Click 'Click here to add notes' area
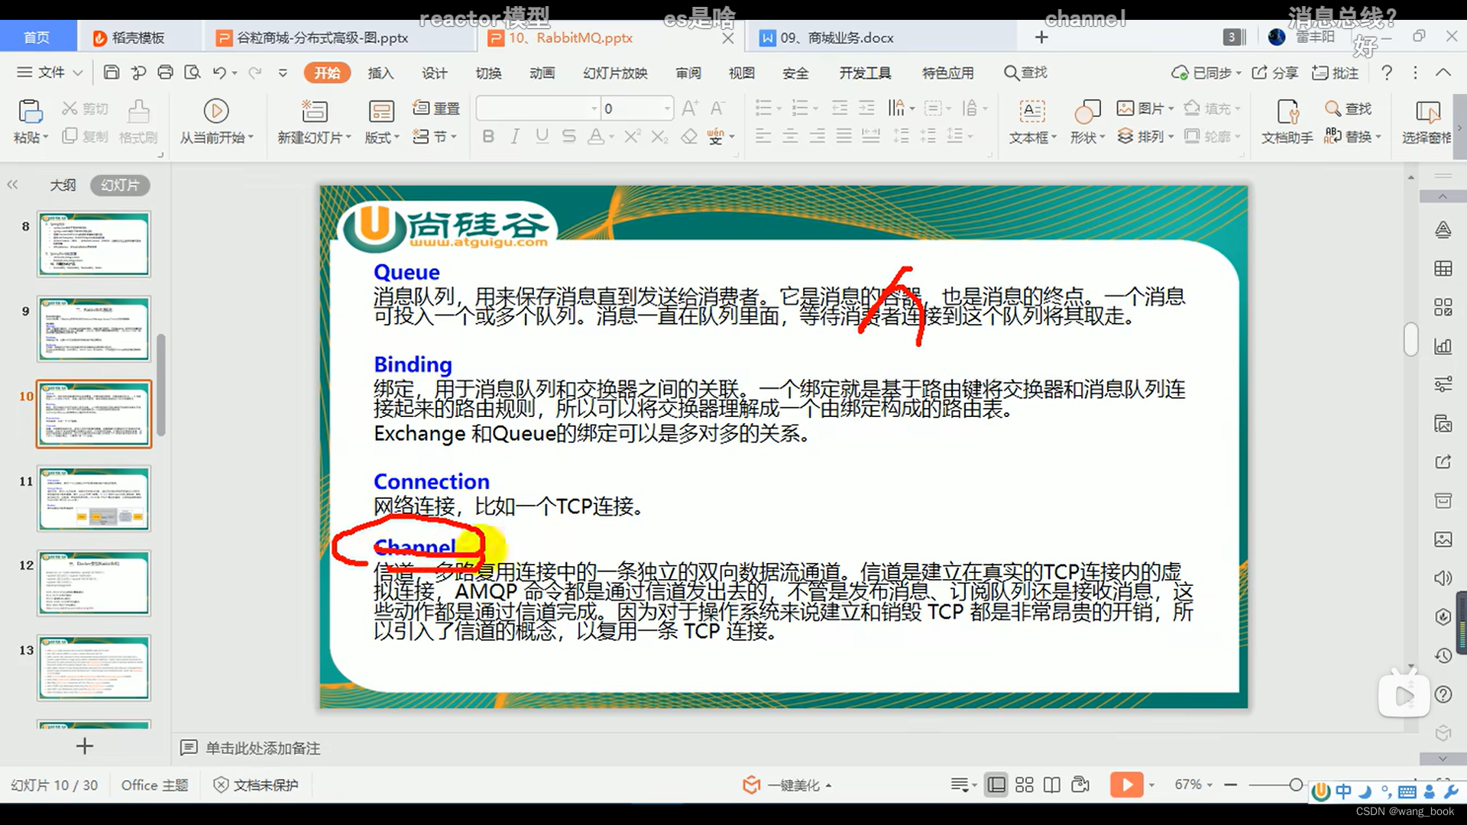This screenshot has height=825, width=1467. point(263,748)
